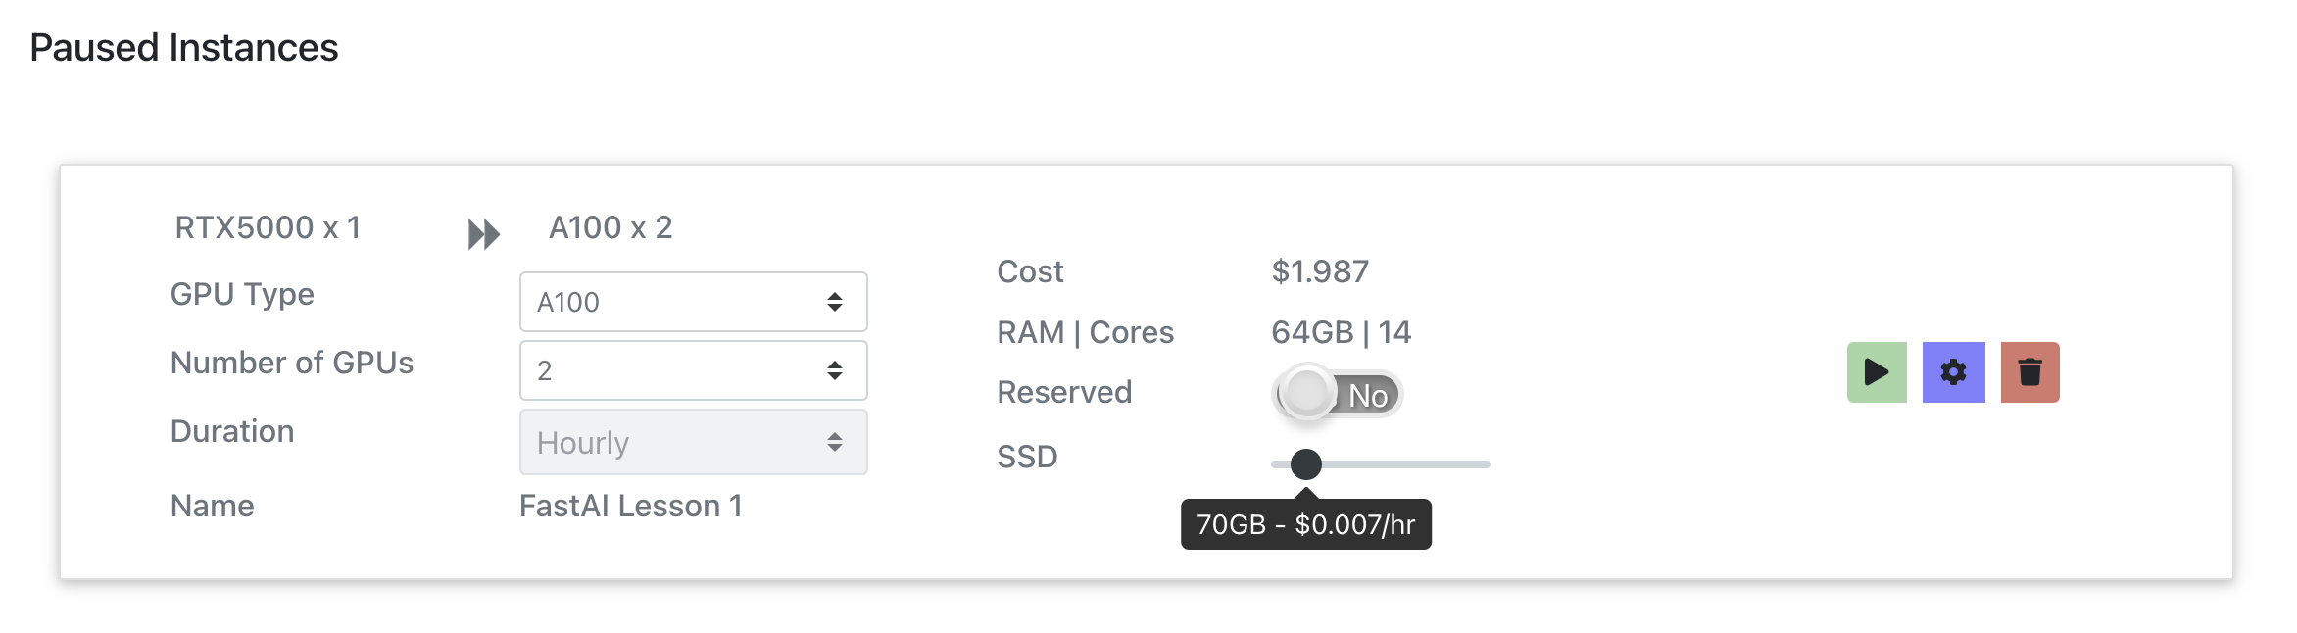Click the FastAI Lesson 1 instance name
Viewport: 2297px width, 633px height.
(x=630, y=506)
